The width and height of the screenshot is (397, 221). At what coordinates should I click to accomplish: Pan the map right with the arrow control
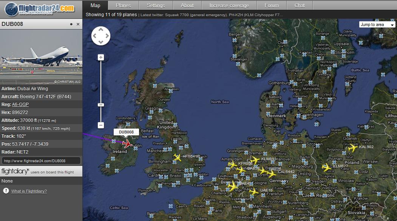coord(107,36)
